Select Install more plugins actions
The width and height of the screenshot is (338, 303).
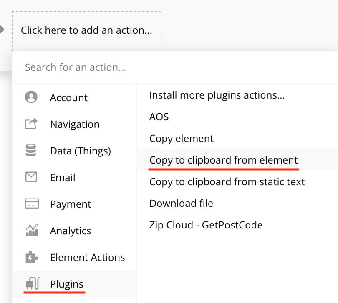(217, 95)
